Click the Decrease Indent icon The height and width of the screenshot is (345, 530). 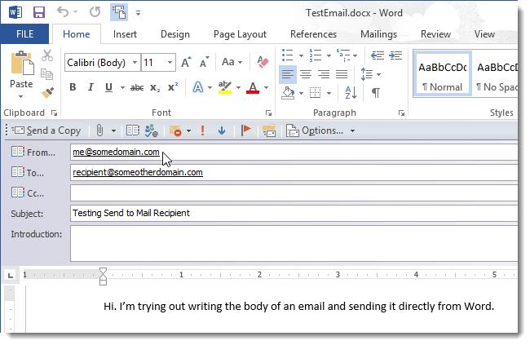coord(378,55)
